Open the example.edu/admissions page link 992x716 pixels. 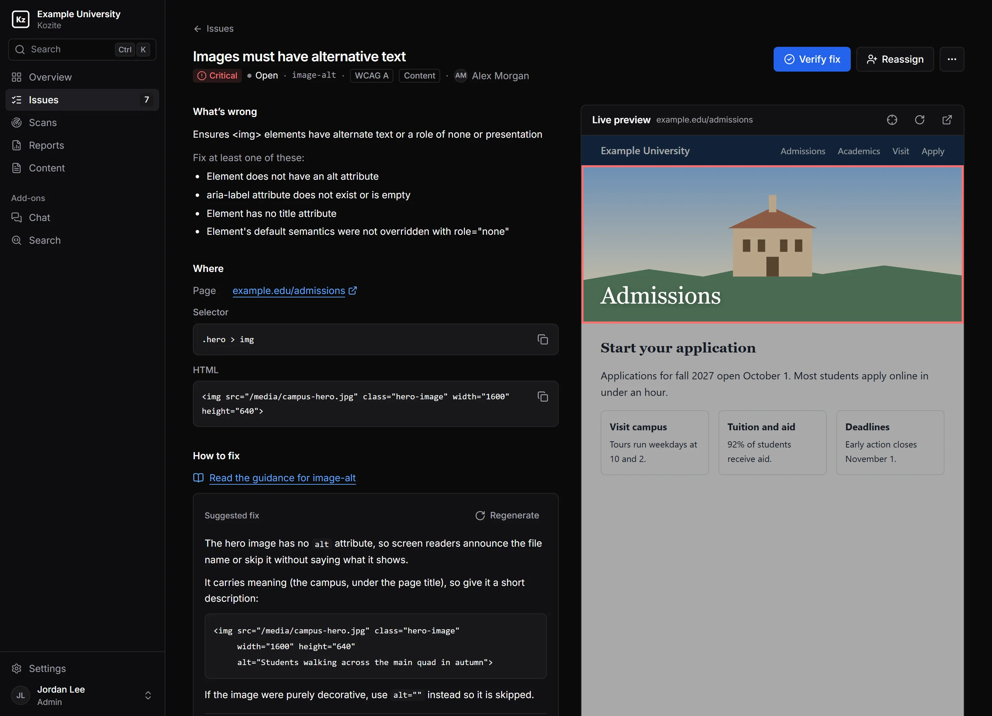point(294,291)
